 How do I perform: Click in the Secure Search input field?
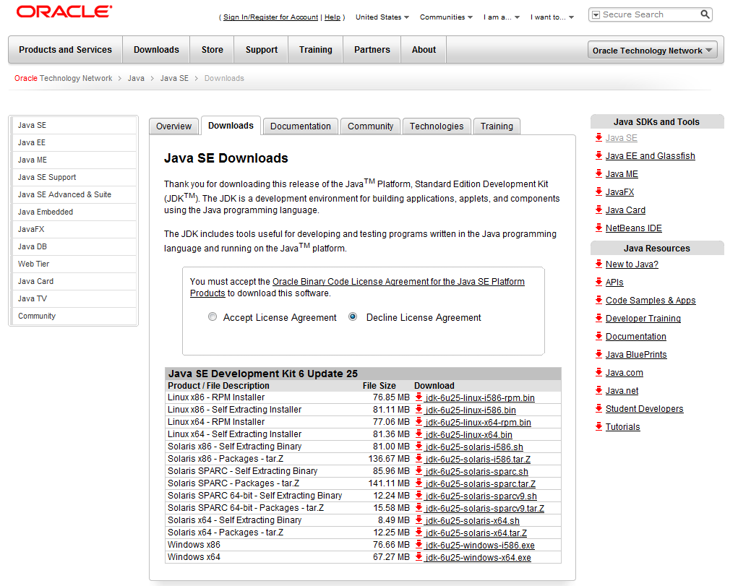click(x=650, y=14)
